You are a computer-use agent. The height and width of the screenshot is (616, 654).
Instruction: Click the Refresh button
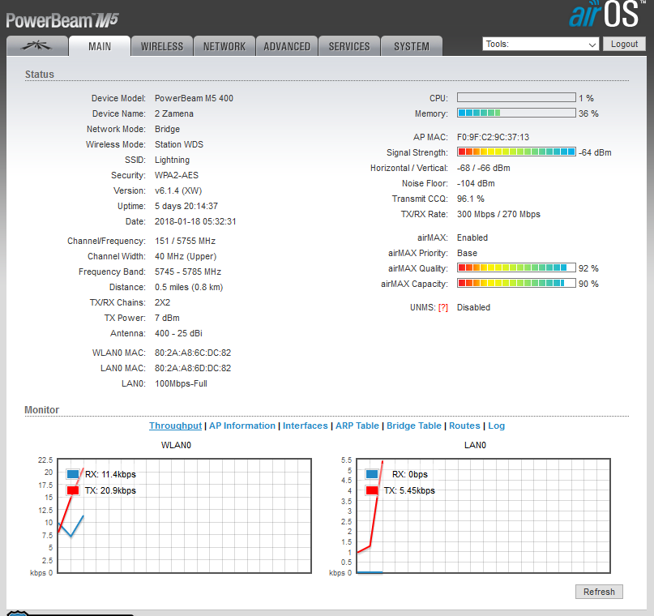tap(599, 592)
